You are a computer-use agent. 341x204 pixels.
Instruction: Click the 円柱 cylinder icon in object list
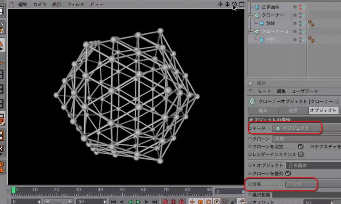coord(262,40)
